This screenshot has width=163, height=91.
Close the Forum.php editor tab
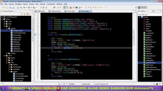tap(90, 11)
